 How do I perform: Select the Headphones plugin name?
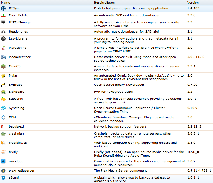coord(18,31)
